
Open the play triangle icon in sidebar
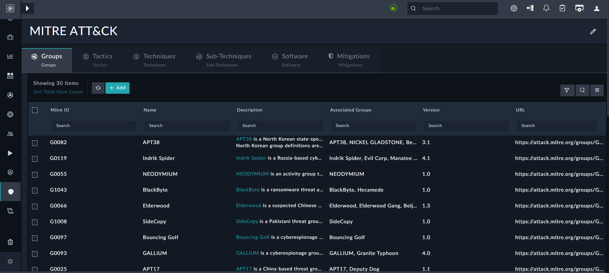click(10, 153)
